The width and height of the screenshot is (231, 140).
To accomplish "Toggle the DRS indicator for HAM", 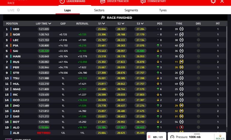I will [198, 56].
